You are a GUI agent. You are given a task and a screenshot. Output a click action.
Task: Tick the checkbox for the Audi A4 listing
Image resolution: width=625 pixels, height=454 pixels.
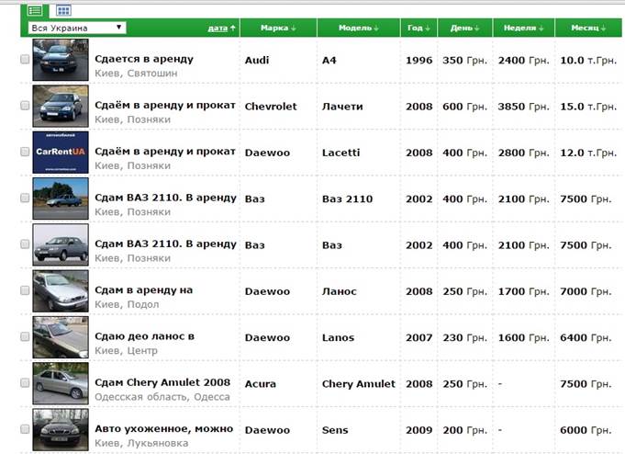[25, 59]
